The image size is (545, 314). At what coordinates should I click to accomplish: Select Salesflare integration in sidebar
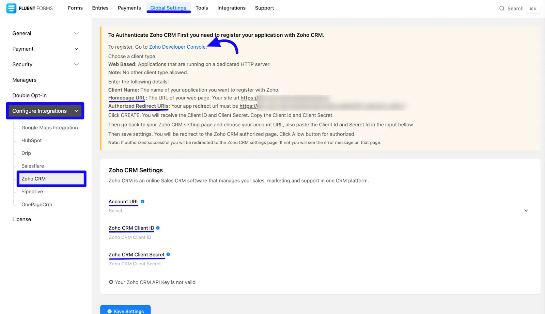pos(33,166)
